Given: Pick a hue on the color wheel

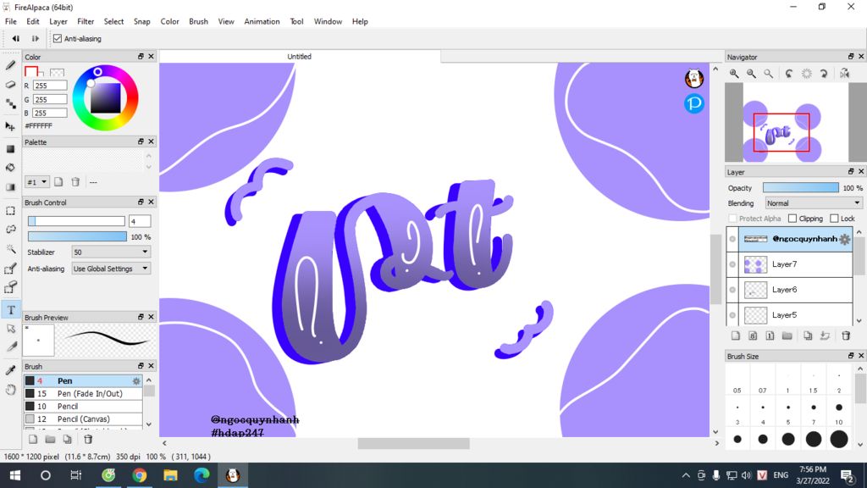Looking at the screenshot, I should (105, 98).
